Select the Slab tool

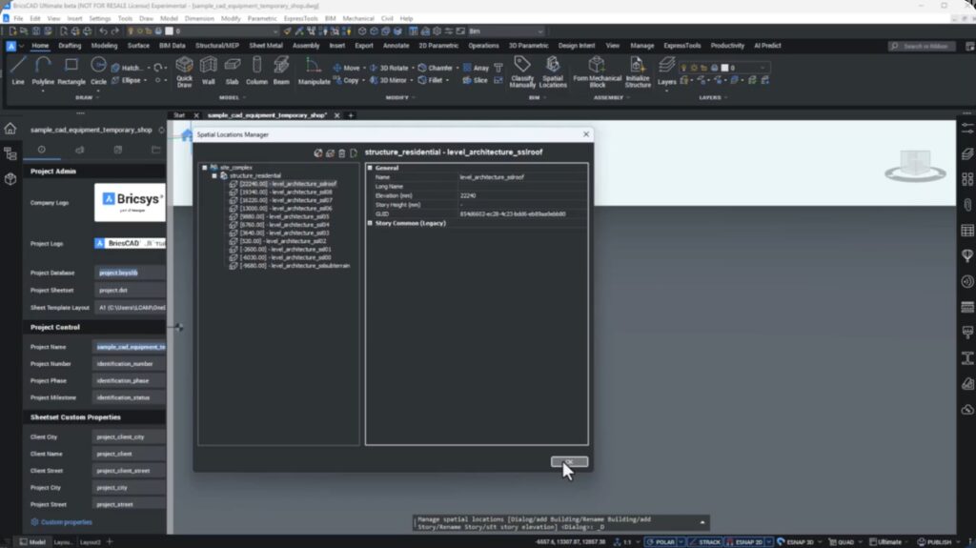click(233, 71)
